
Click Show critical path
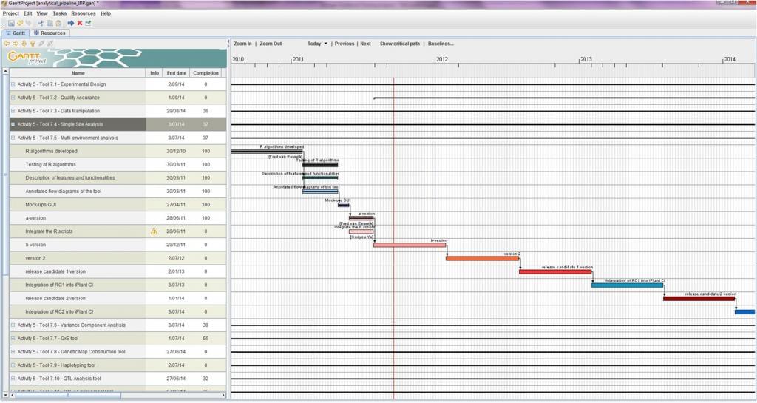point(400,44)
